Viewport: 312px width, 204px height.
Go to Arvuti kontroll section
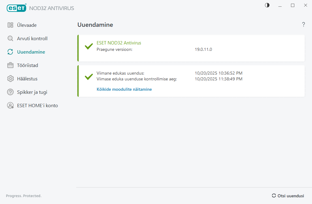tap(32, 39)
